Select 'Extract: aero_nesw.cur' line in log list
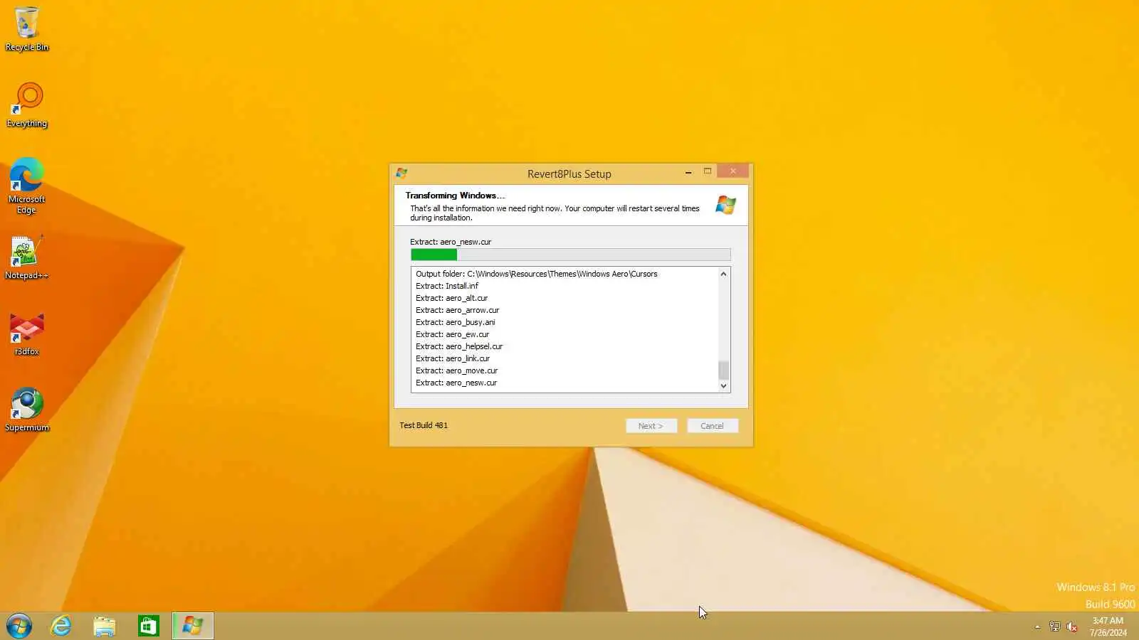1139x640 pixels. click(x=456, y=383)
